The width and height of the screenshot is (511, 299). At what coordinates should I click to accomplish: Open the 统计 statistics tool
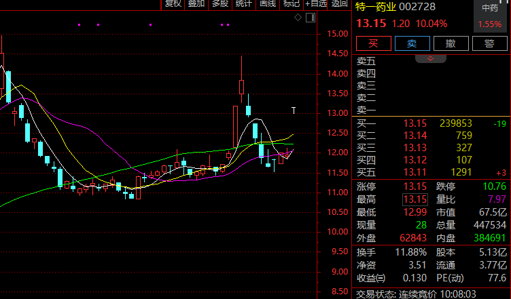tap(243, 4)
